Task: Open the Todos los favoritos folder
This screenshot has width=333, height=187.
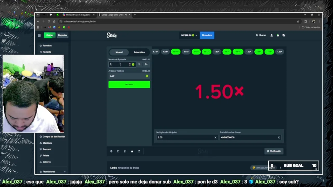Action: coord(311,27)
